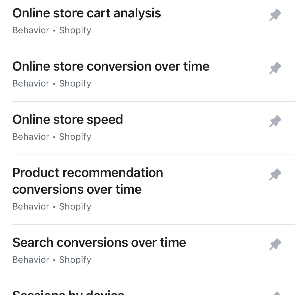The width and height of the screenshot is (295, 295).
Task: Open the Search conversions over time report
Action: point(99,243)
